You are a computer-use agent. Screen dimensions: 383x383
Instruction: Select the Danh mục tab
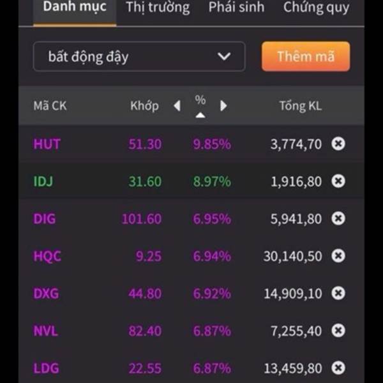click(75, 7)
